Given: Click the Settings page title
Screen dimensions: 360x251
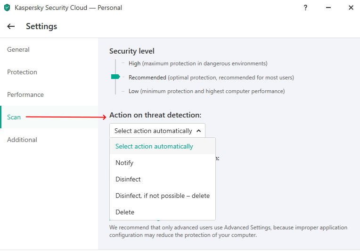Looking at the screenshot, I should (x=41, y=26).
